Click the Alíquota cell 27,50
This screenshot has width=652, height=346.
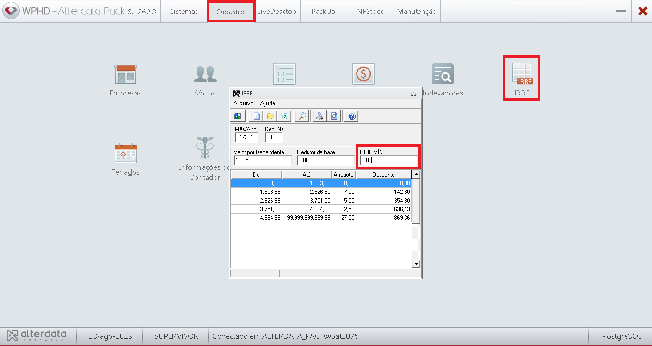pyautogui.click(x=344, y=217)
